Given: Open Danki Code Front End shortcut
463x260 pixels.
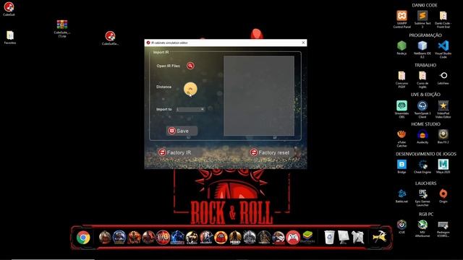Looking at the screenshot, I should [x=443, y=19].
